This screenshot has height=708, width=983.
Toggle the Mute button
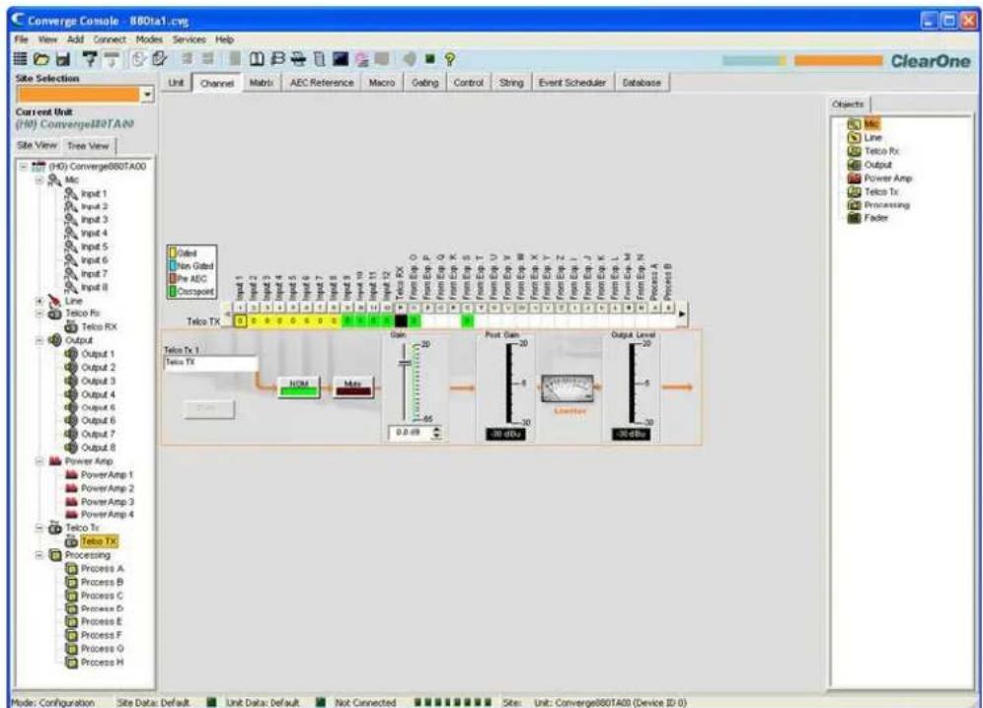point(353,388)
